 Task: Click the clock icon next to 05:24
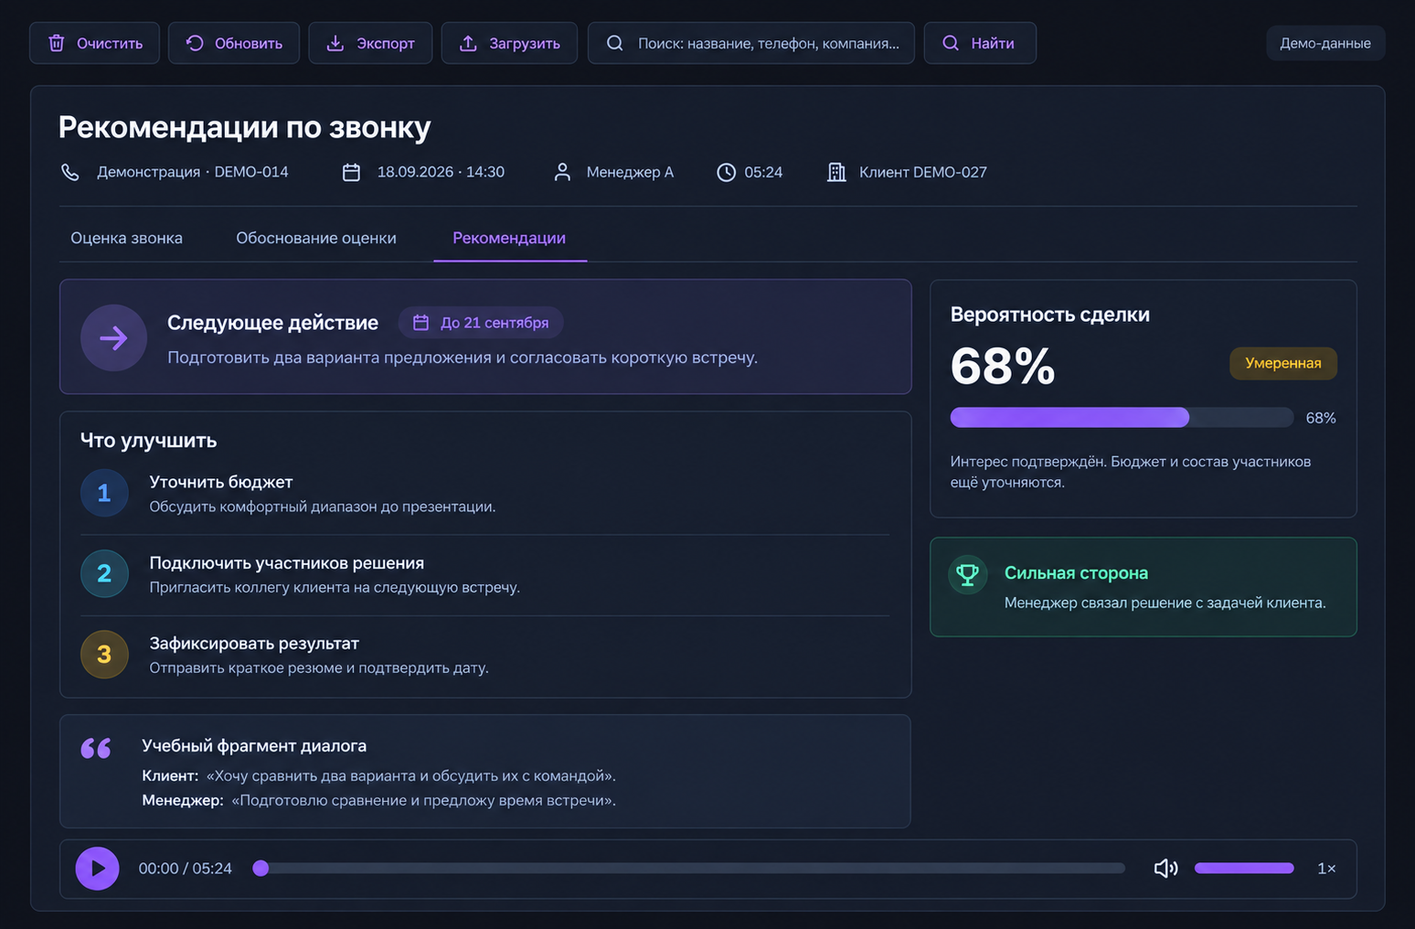[726, 172]
